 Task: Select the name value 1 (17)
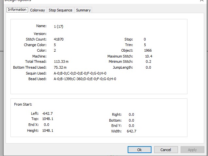click(58, 26)
